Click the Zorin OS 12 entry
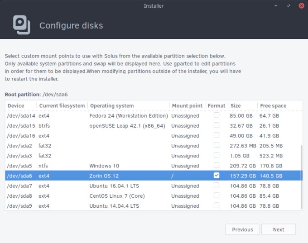Viewport: 308px width, 243px height. pos(104,176)
